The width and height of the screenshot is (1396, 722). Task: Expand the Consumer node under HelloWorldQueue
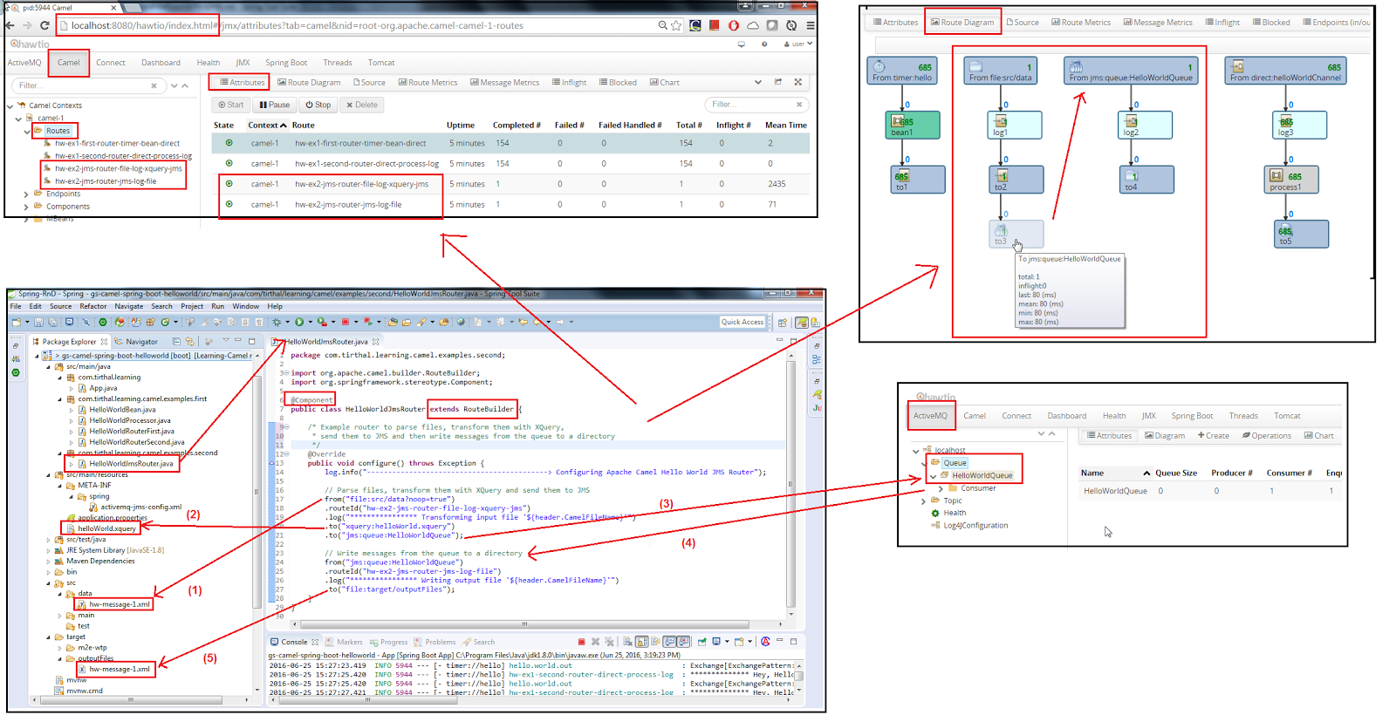point(941,489)
